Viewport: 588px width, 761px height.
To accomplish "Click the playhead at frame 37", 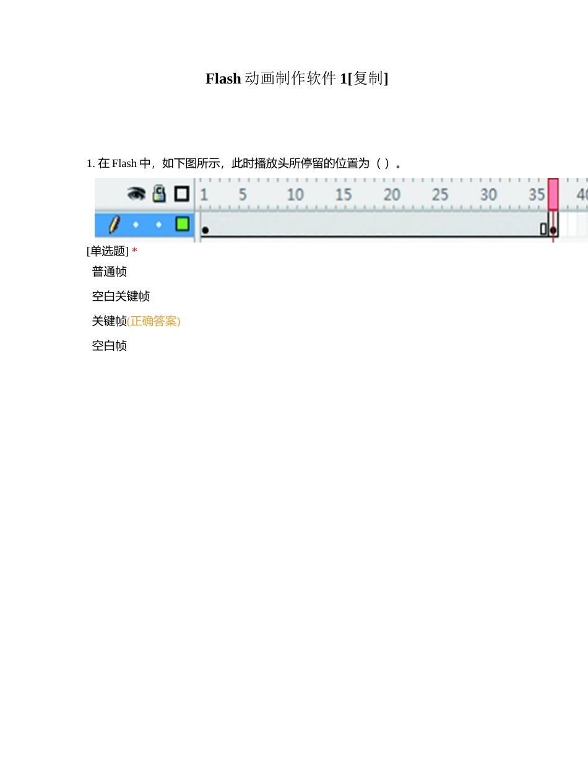I will [553, 192].
